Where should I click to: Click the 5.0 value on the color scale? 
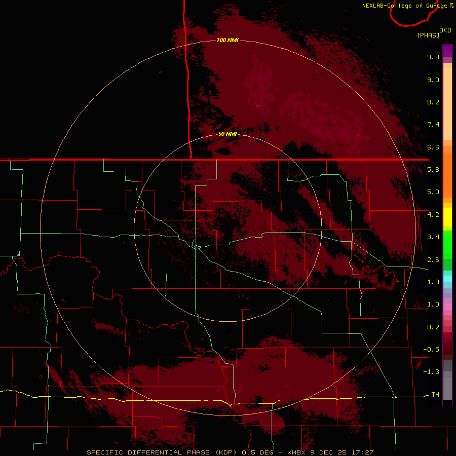pos(433,192)
